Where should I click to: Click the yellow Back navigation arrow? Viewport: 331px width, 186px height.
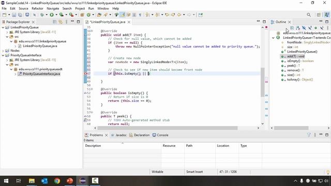(x=179, y=15)
